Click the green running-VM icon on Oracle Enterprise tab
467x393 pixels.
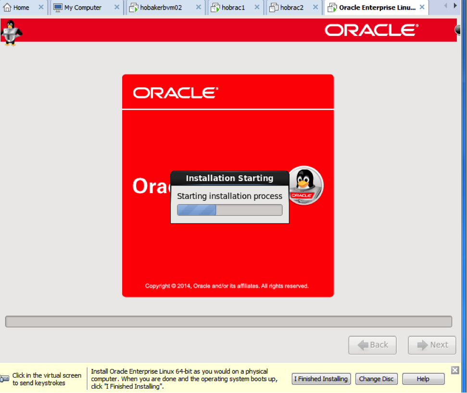[x=333, y=7]
